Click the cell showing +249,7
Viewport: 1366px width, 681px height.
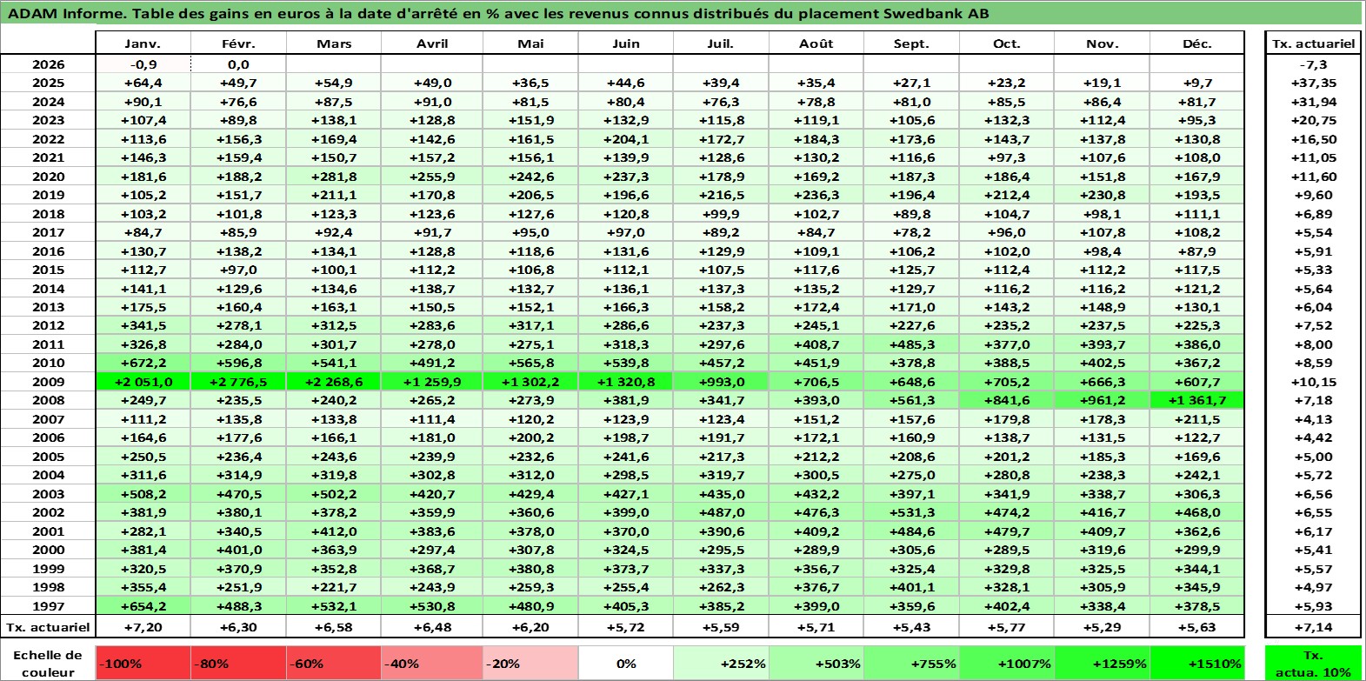143,400
